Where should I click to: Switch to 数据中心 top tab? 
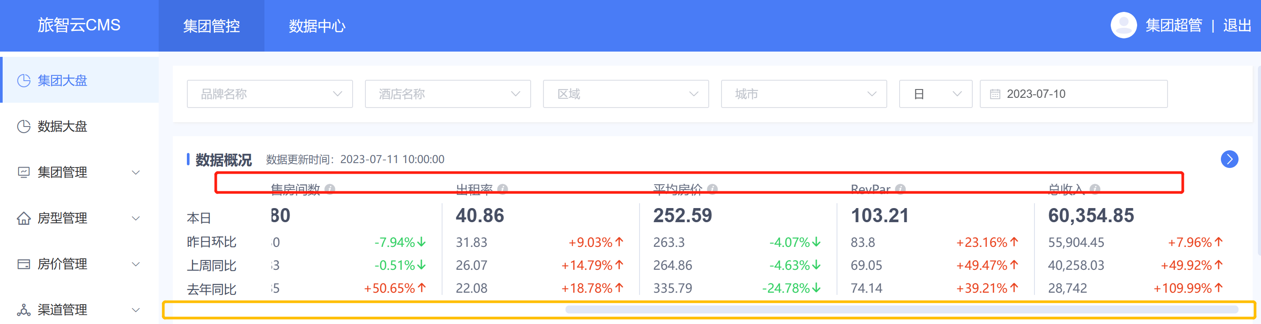317,26
